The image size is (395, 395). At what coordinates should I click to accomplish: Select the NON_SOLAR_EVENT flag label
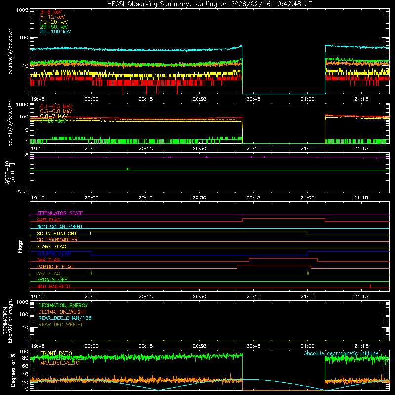coord(60,227)
